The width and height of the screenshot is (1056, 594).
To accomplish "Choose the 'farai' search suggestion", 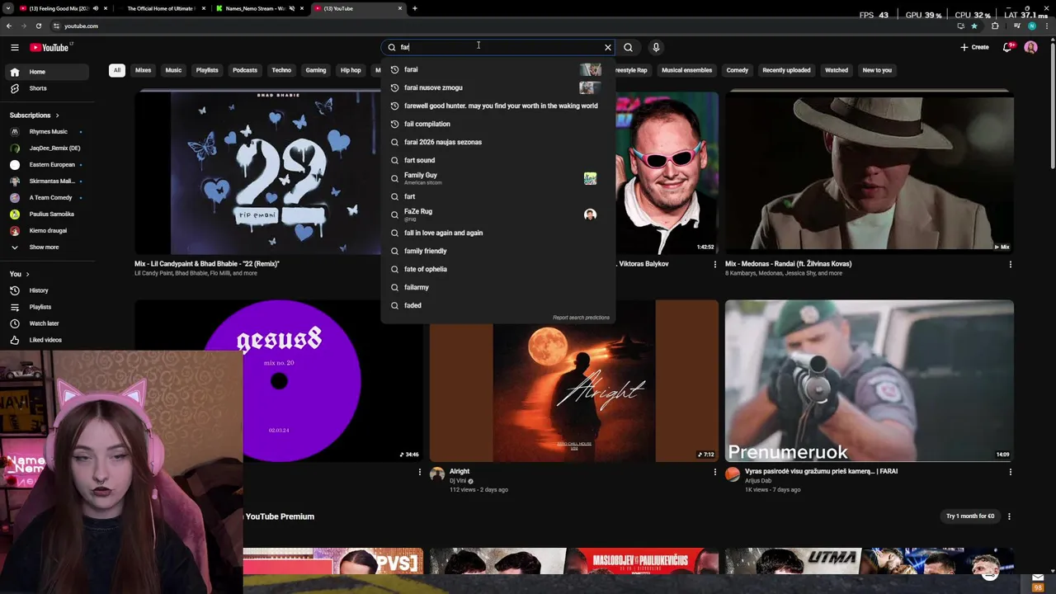I will tap(498, 69).
